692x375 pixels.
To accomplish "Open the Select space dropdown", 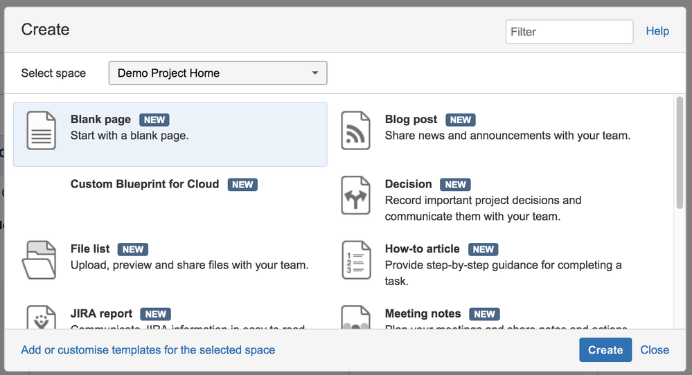I will pos(218,73).
